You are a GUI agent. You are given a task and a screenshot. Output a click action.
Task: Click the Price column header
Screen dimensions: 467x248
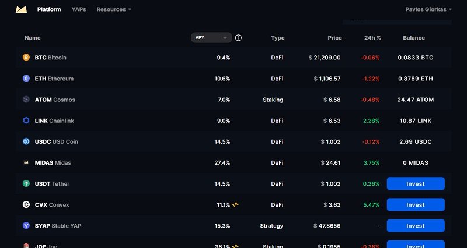334,38
